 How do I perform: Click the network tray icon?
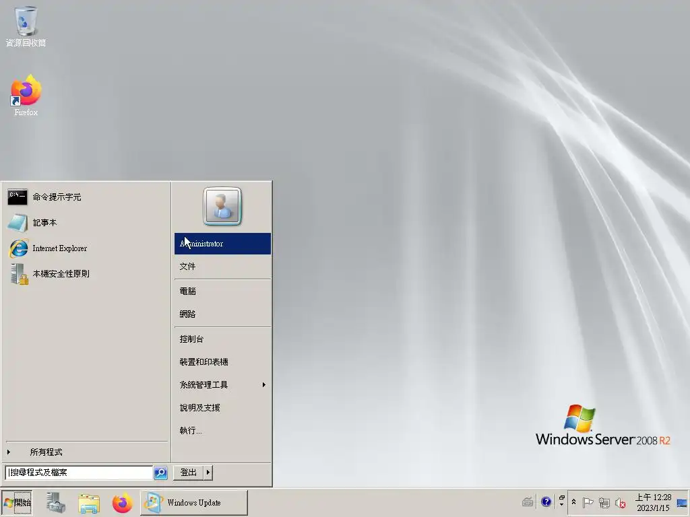coord(604,502)
